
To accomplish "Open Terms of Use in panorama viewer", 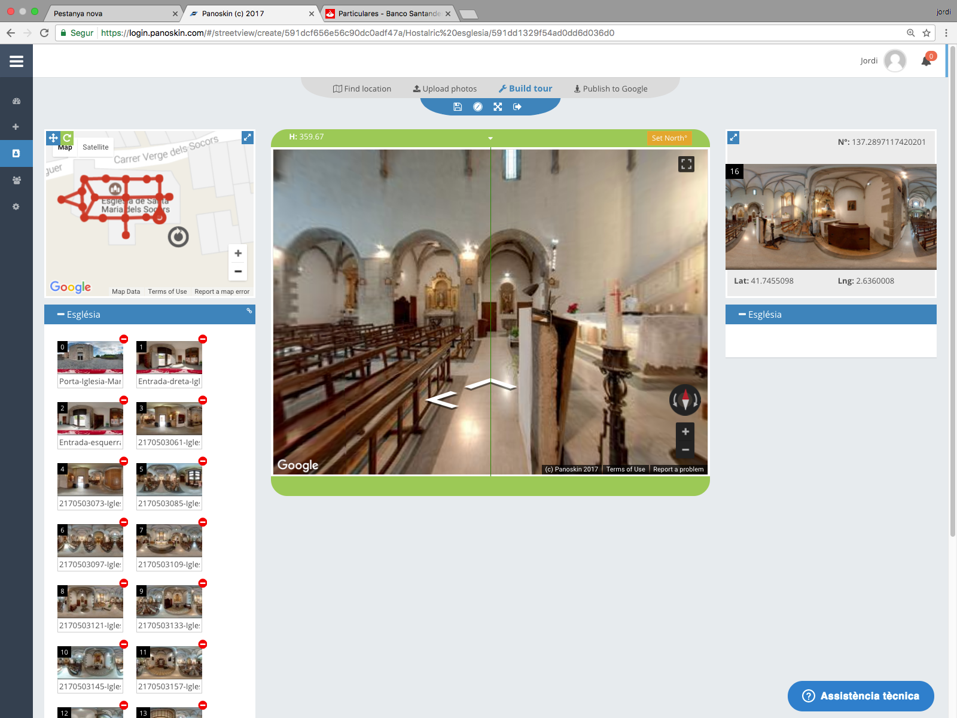I will (626, 469).
